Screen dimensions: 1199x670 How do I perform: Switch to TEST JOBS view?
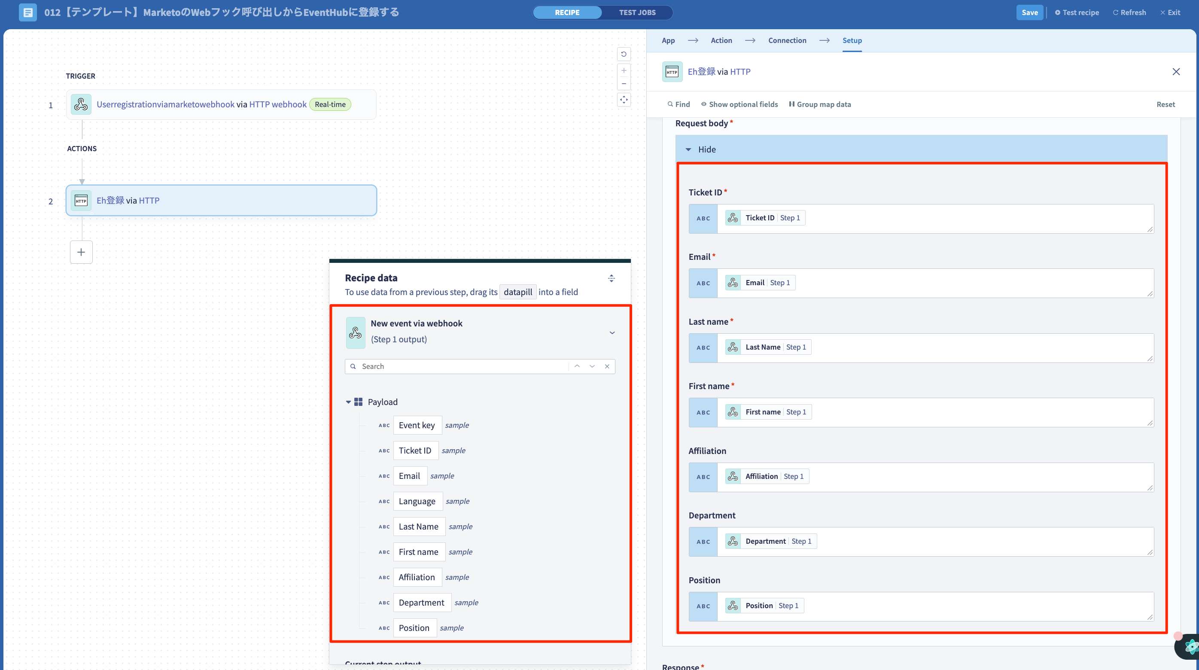pyautogui.click(x=637, y=12)
